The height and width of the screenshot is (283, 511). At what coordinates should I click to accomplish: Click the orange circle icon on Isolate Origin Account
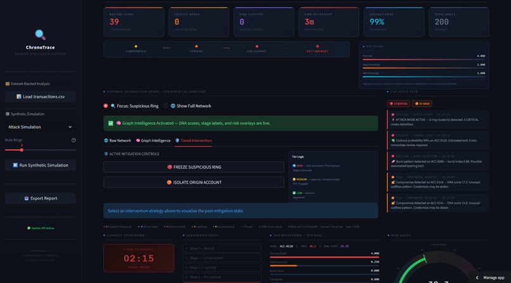coord(169,182)
